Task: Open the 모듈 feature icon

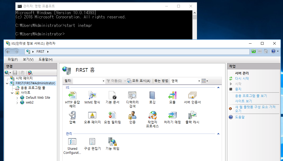Action: [172, 95]
